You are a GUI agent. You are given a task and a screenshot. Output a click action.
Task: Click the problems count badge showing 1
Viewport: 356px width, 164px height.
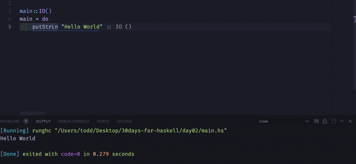(26, 121)
